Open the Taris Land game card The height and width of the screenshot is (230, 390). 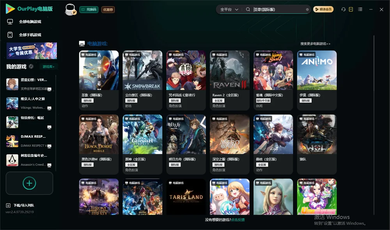point(186,197)
